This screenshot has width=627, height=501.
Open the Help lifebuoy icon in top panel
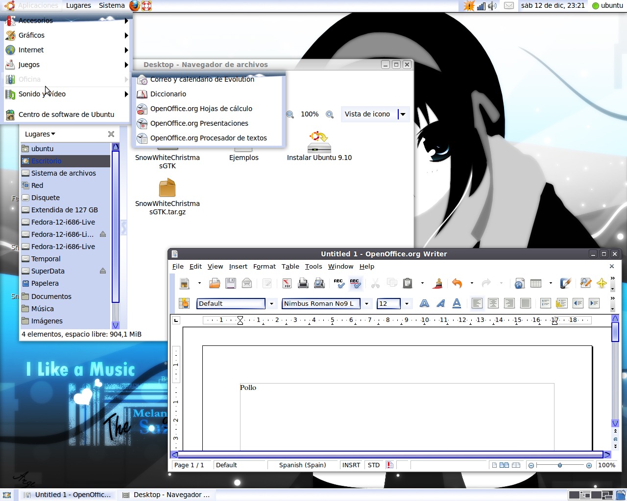146,5
